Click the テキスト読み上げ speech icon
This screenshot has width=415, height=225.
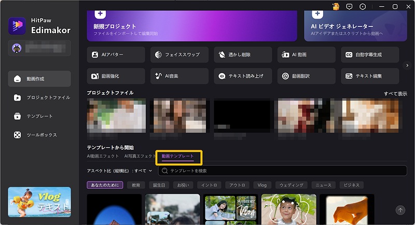pos(222,76)
